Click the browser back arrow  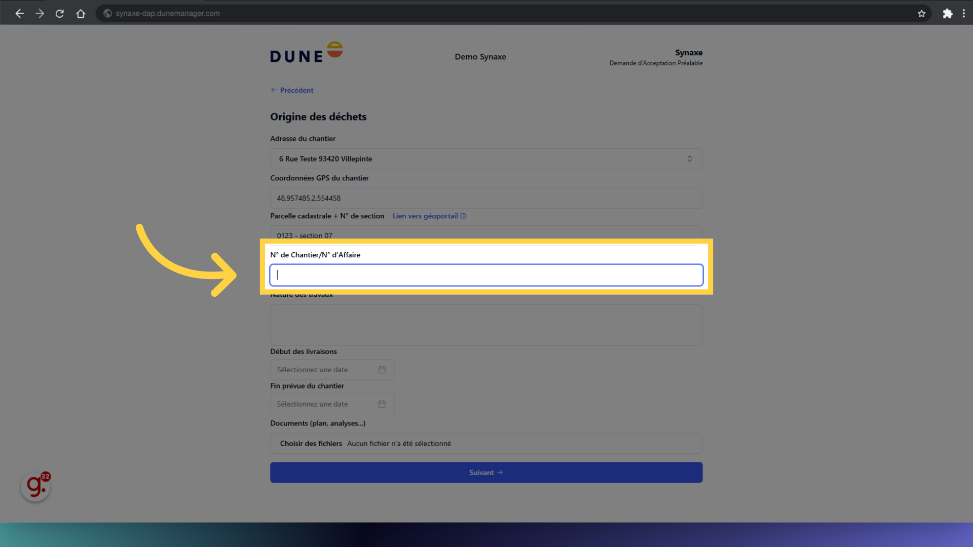coord(19,13)
